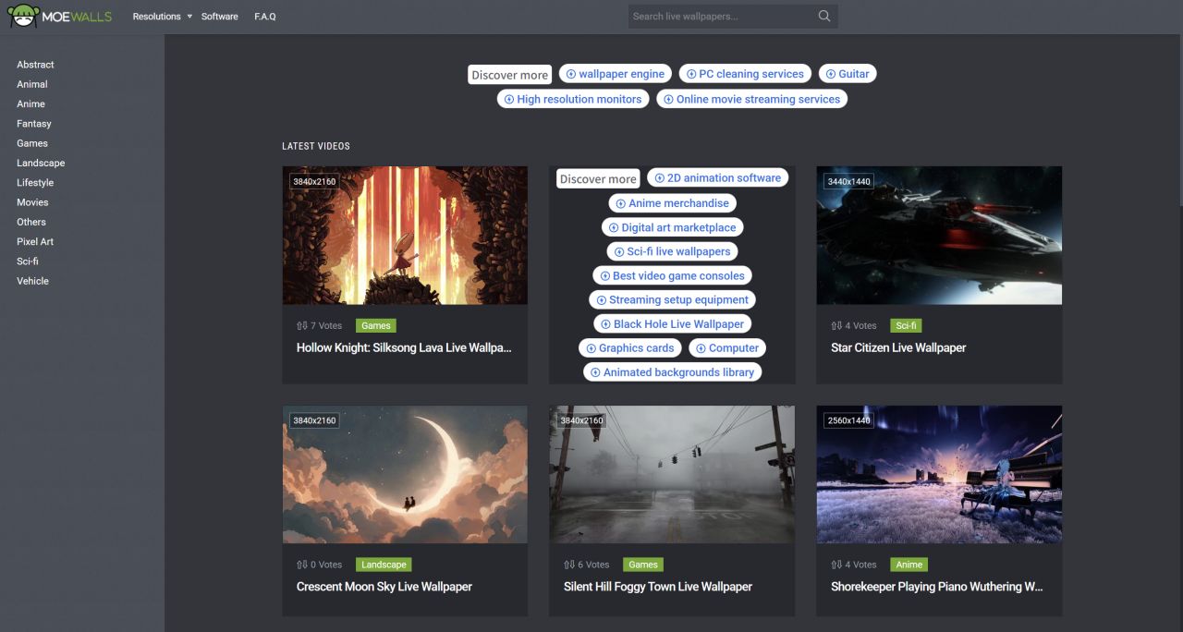This screenshot has height=632, width=1183.
Task: Open Silent Hill Foggy Town thumbnail
Action: pos(672,474)
